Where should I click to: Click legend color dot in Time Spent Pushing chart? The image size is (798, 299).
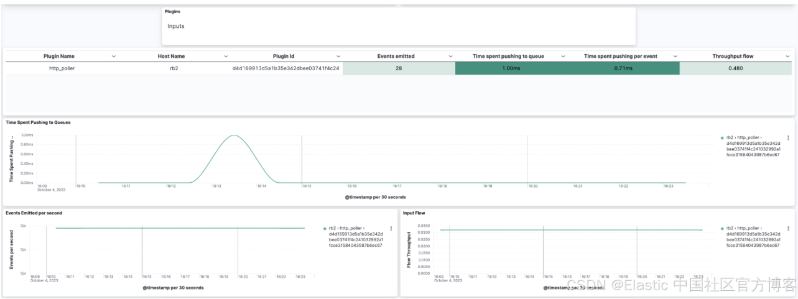coord(721,138)
